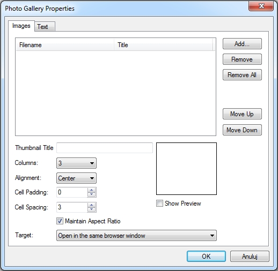This screenshot has height=271, width=278.
Task: Confirm the dialog with OK
Action: [206, 257]
